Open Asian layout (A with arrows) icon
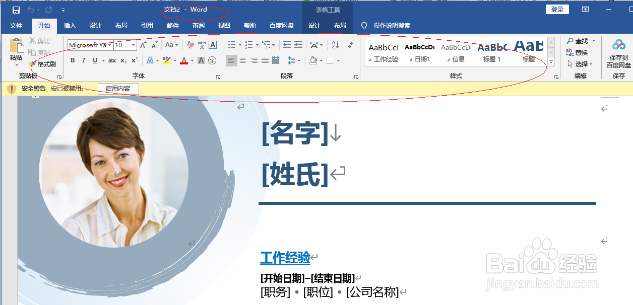Image resolution: width=633 pixels, height=305 pixels. (314, 45)
